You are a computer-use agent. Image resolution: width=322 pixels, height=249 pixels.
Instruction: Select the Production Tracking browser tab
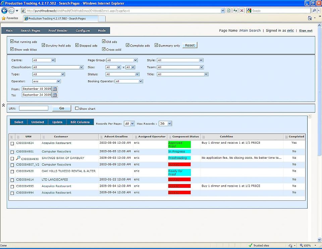click(61, 18)
